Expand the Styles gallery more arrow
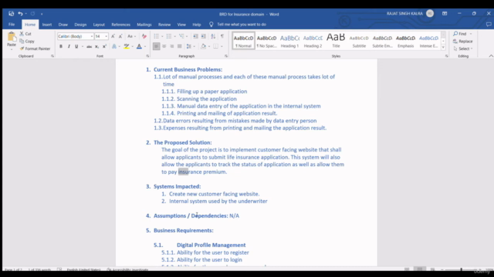The height and width of the screenshot is (277, 494). click(x=443, y=48)
